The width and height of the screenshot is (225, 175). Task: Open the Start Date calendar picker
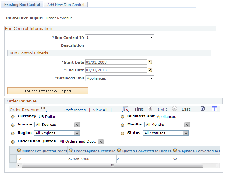[150, 62]
